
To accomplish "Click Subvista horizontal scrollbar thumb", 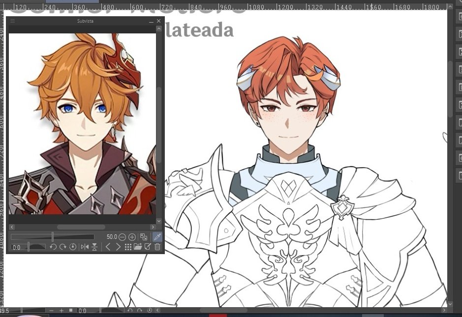I will [x=81, y=227].
